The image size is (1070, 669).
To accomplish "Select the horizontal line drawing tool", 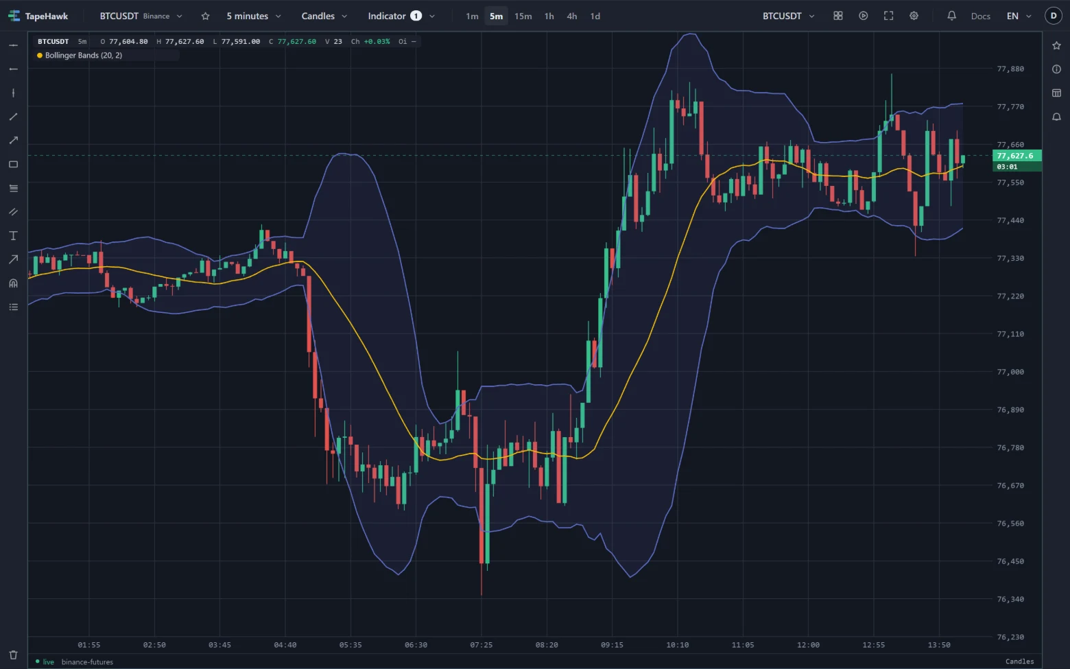I will click(x=13, y=45).
